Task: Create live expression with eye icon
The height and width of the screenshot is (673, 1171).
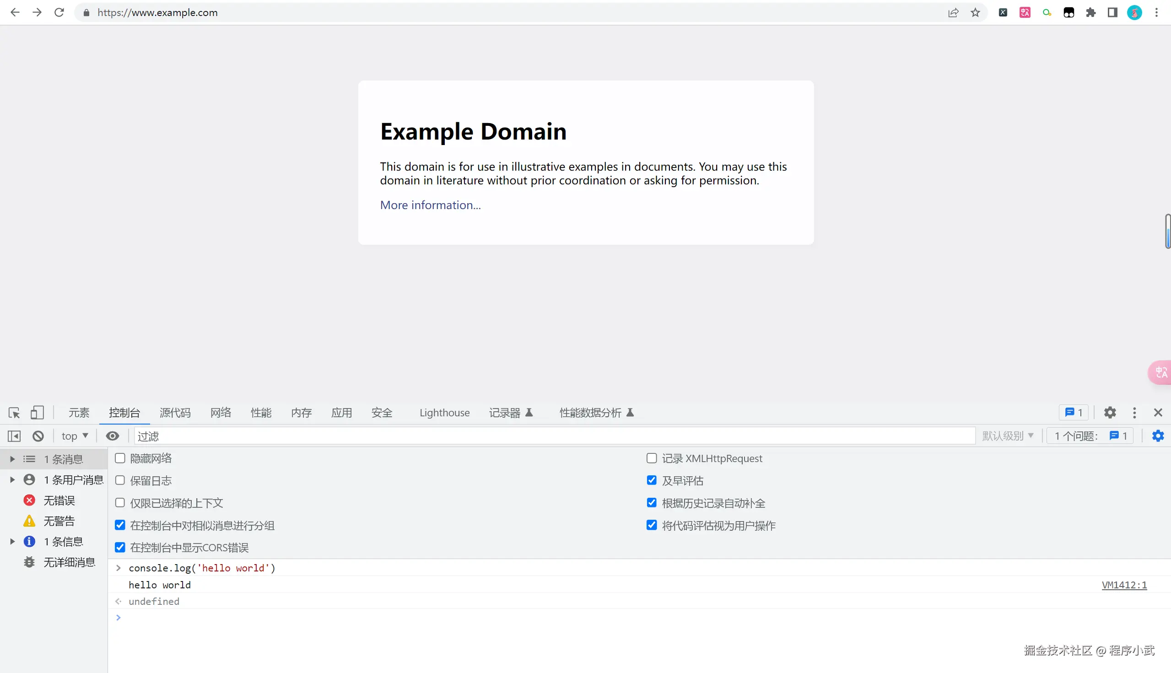Action: click(x=112, y=436)
